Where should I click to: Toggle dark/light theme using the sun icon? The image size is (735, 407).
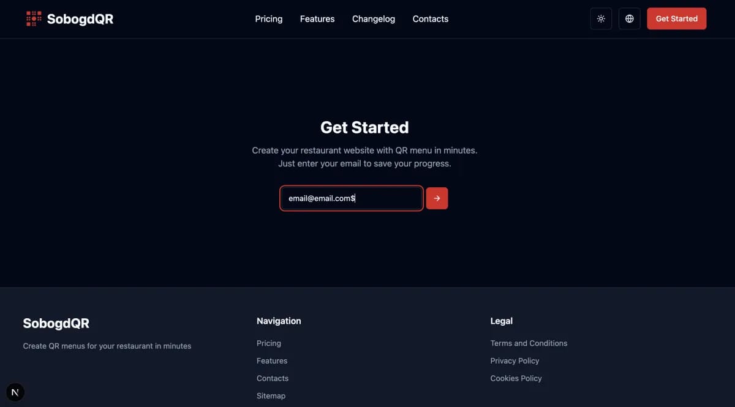[x=601, y=18]
